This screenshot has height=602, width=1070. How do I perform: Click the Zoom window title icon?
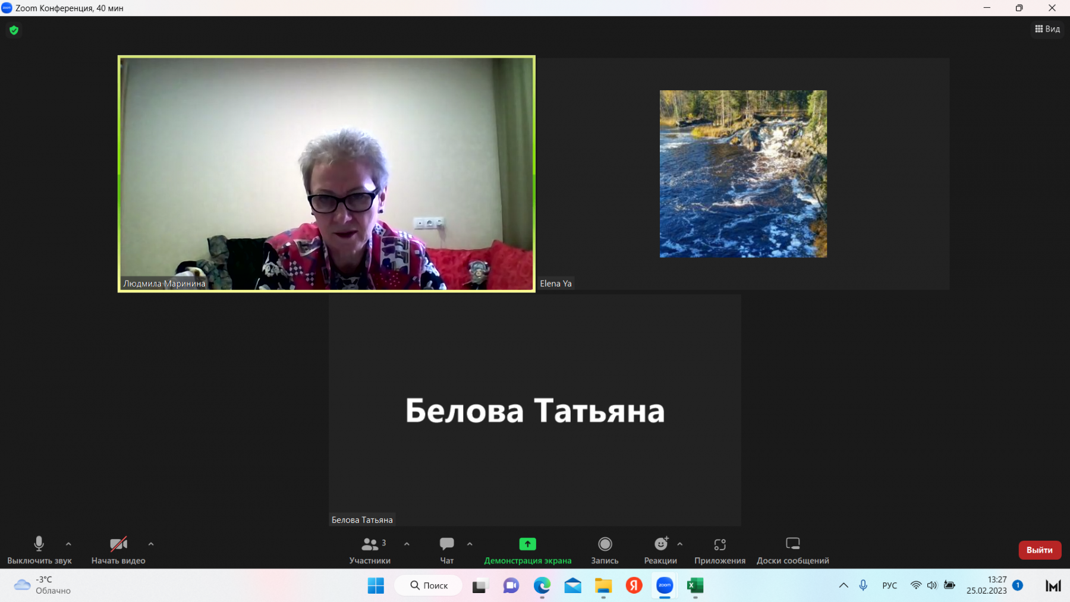[7, 8]
